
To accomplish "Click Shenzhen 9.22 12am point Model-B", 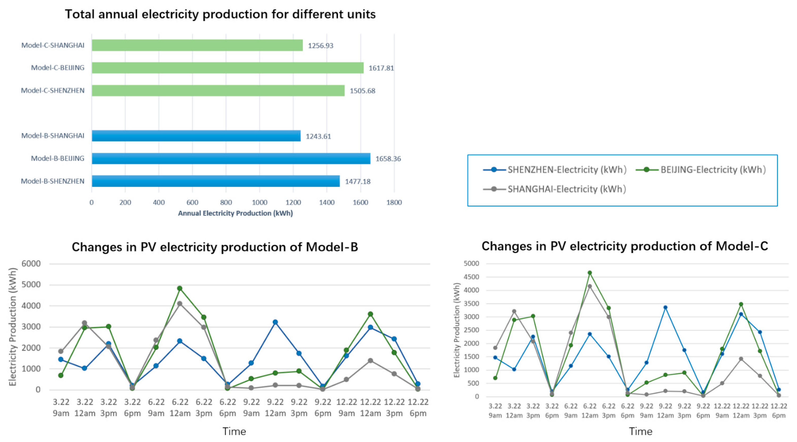I will (x=275, y=322).
